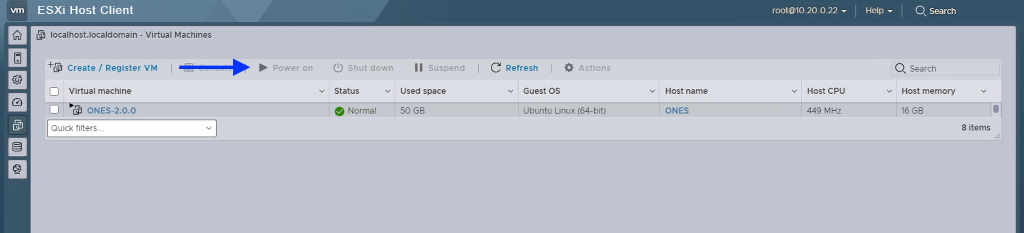
Task: Open the Monitor gauge sidebar icon
Action: point(17,103)
